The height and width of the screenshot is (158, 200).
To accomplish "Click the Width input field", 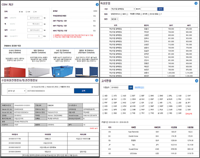I will (35, 24).
